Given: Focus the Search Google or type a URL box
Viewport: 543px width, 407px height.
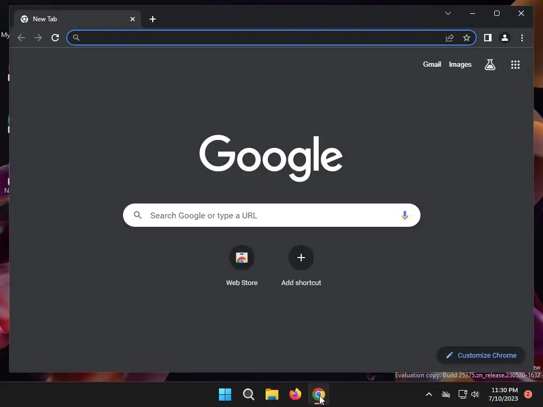Looking at the screenshot, I should 271,215.
